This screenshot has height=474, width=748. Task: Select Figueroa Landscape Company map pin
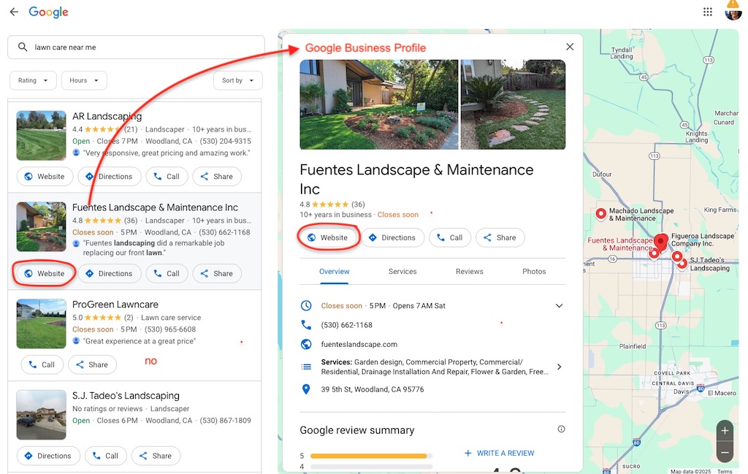pos(676,256)
